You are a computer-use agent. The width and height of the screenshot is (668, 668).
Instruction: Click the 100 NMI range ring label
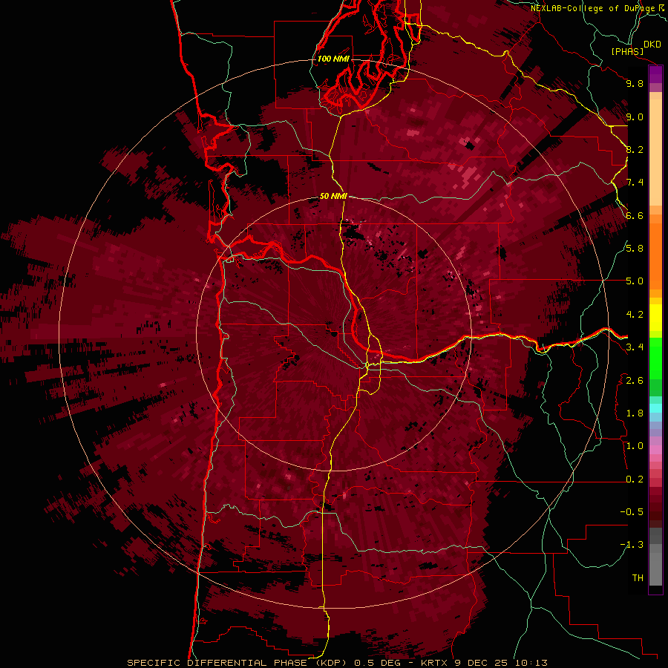[x=333, y=59]
